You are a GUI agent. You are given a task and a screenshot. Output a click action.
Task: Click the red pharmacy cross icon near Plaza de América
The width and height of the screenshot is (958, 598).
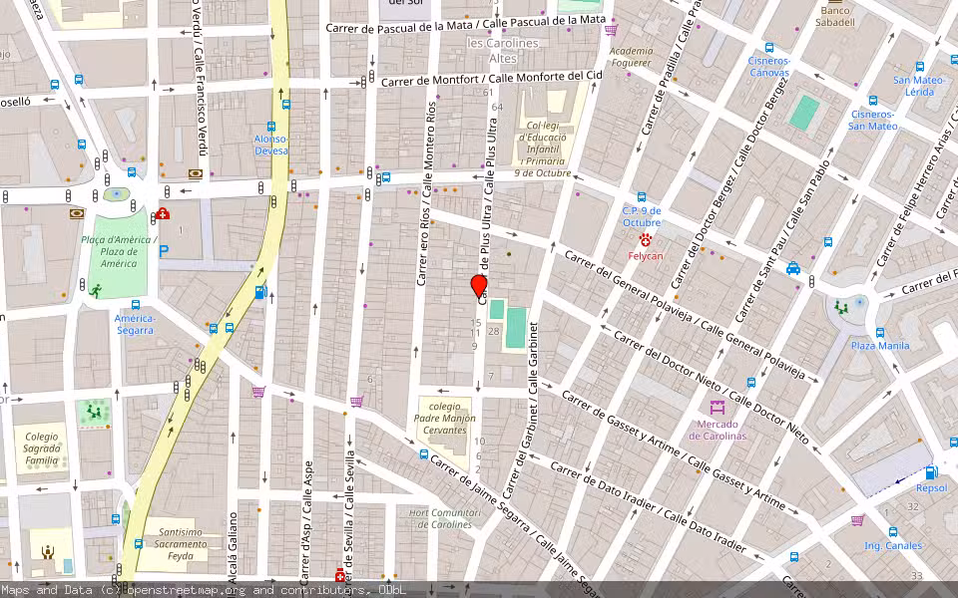pos(163,214)
